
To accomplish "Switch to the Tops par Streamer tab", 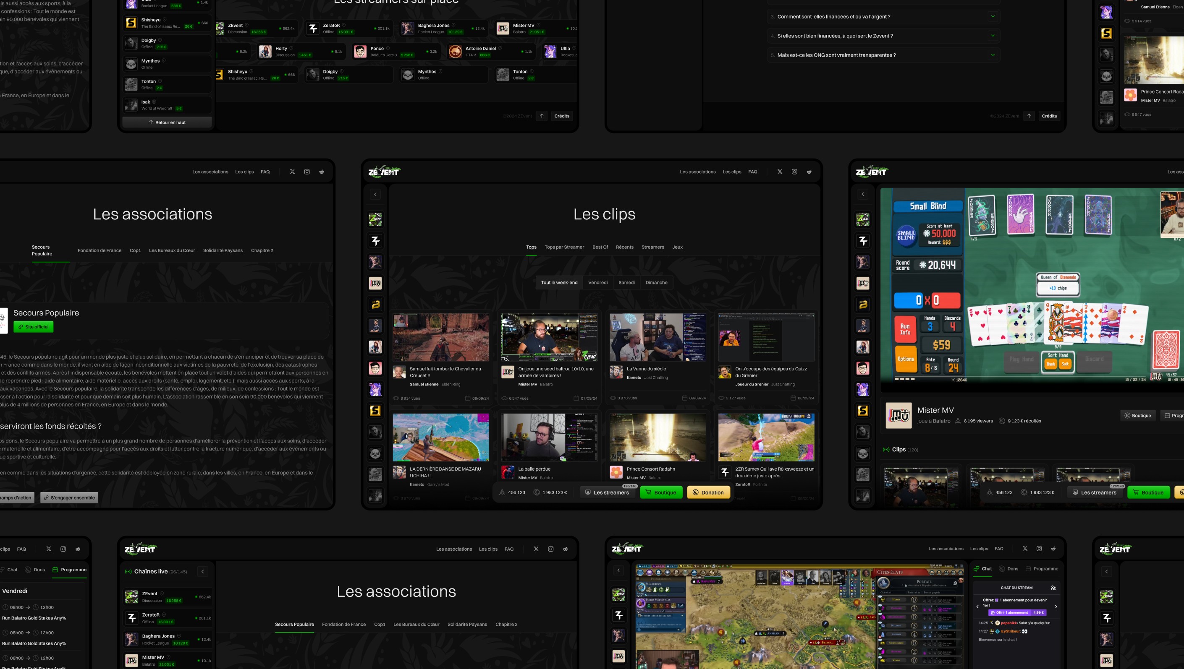I will pyautogui.click(x=564, y=247).
